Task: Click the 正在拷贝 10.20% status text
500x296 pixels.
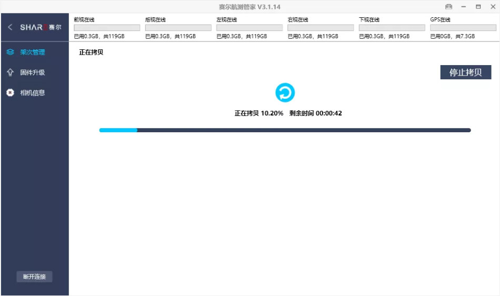Action: click(x=259, y=113)
